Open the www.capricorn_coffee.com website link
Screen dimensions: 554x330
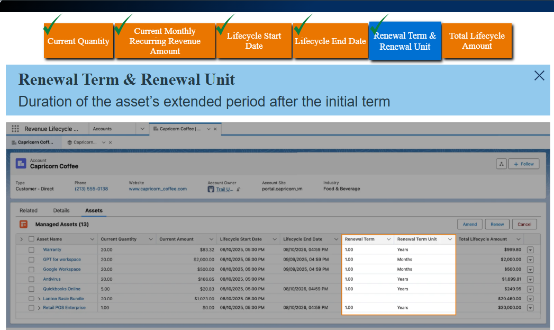tap(158, 189)
